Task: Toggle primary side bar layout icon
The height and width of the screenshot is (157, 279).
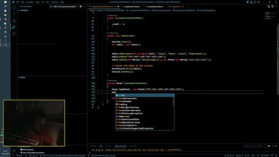Action: 248,2
